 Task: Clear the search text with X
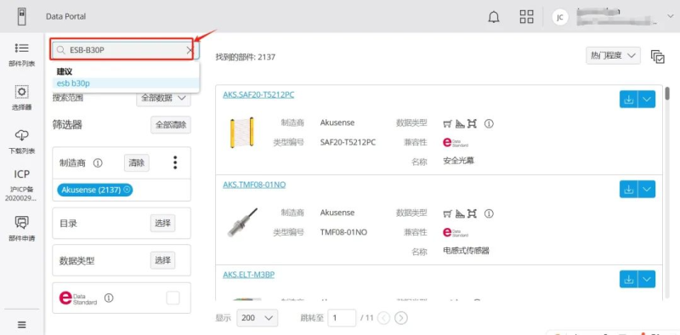189,50
